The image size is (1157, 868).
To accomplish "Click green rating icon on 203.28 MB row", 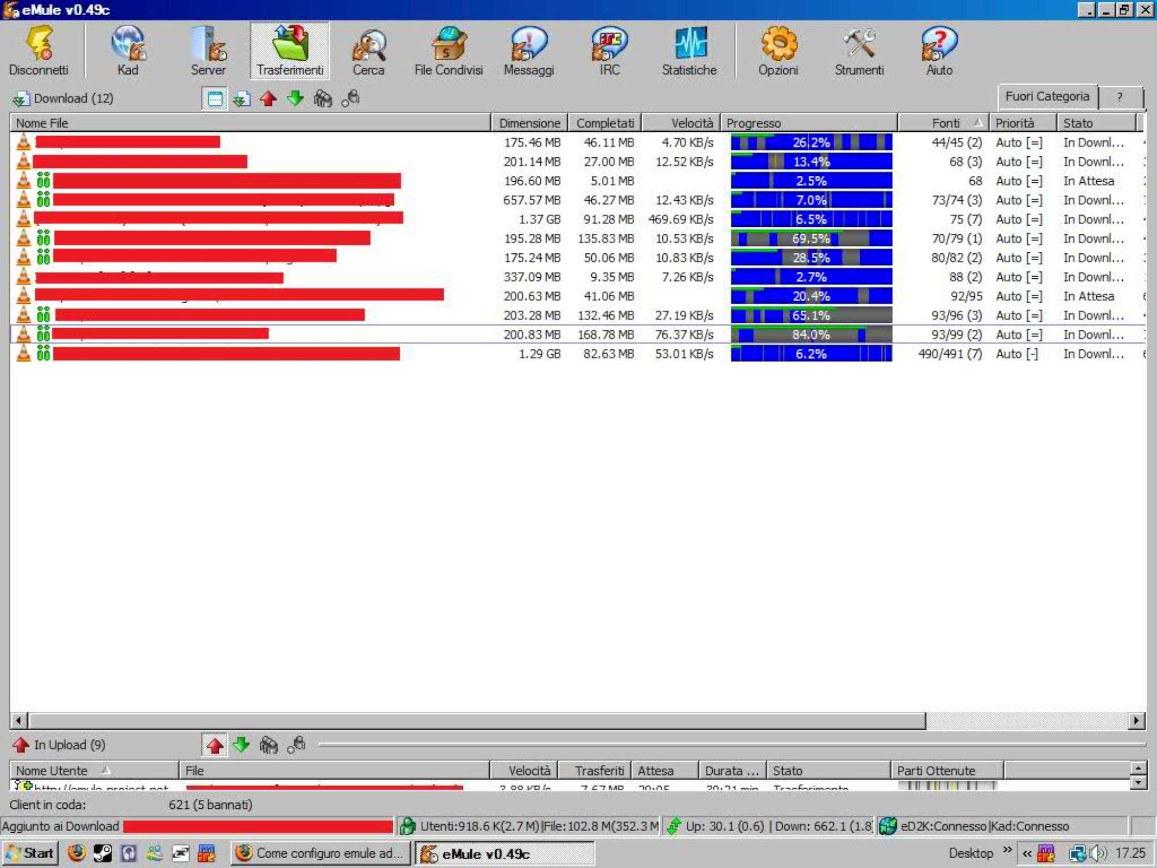I will (43, 315).
